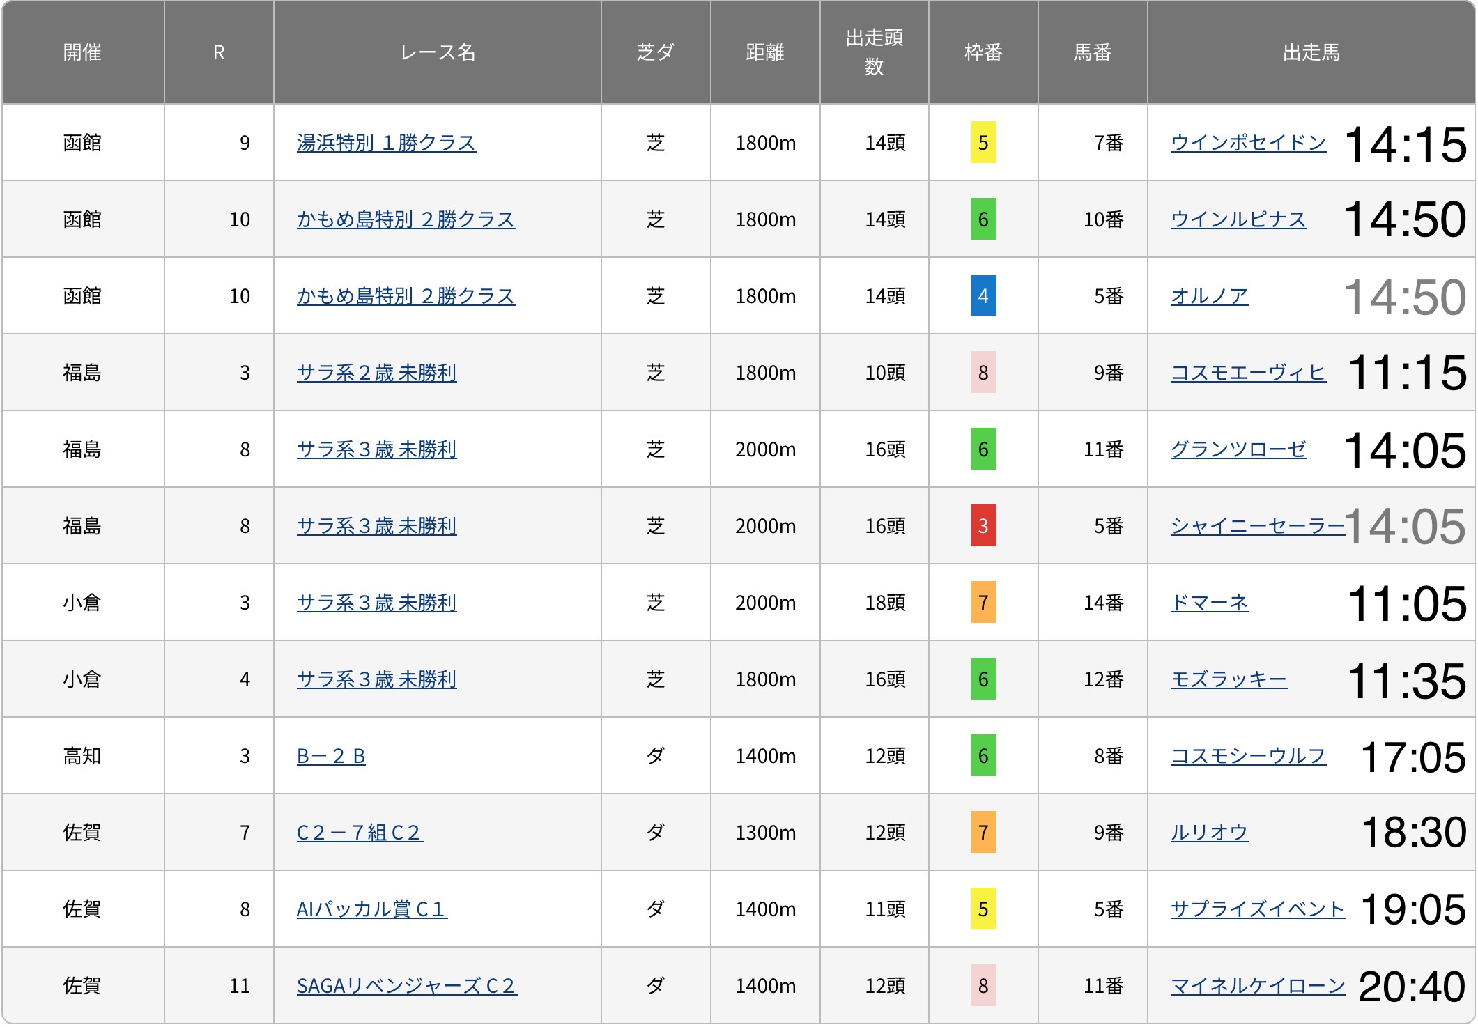
Task: Open AIパッカル賞 C1 race link
Action: pyautogui.click(x=371, y=909)
